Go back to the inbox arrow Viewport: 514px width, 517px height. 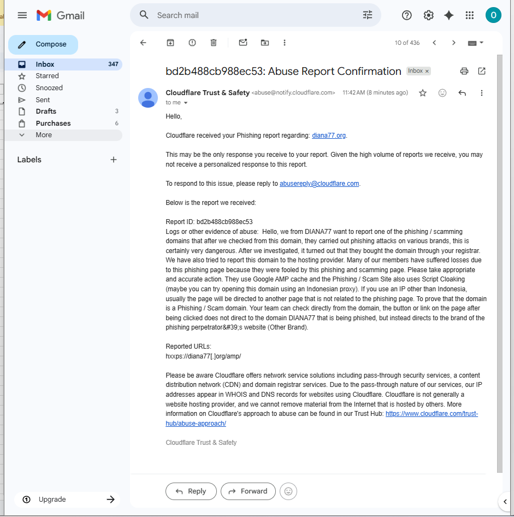[x=143, y=43]
